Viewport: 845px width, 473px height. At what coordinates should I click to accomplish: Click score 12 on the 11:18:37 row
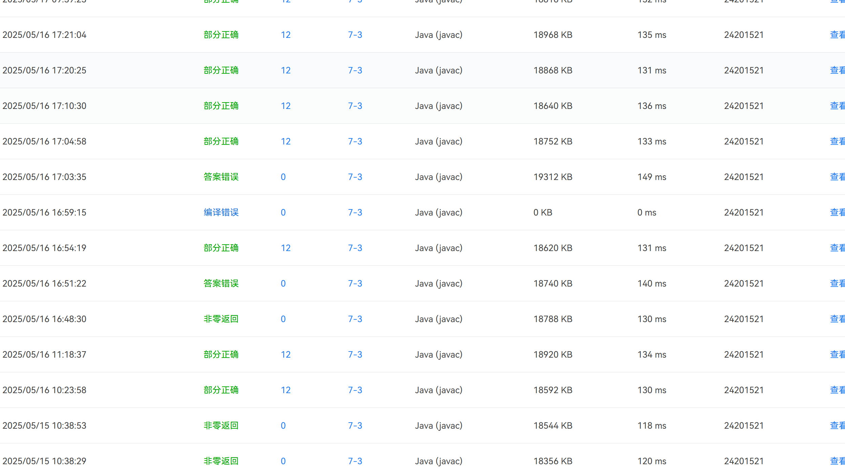pos(286,355)
